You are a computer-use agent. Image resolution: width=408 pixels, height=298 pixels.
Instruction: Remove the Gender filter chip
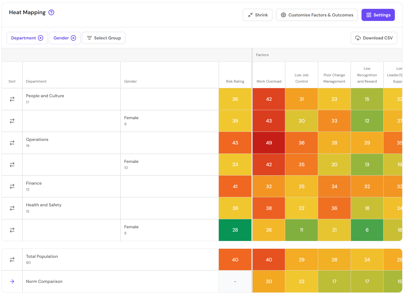(73, 38)
